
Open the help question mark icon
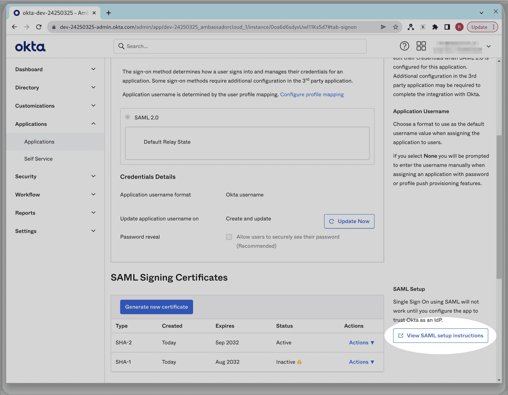pos(404,46)
